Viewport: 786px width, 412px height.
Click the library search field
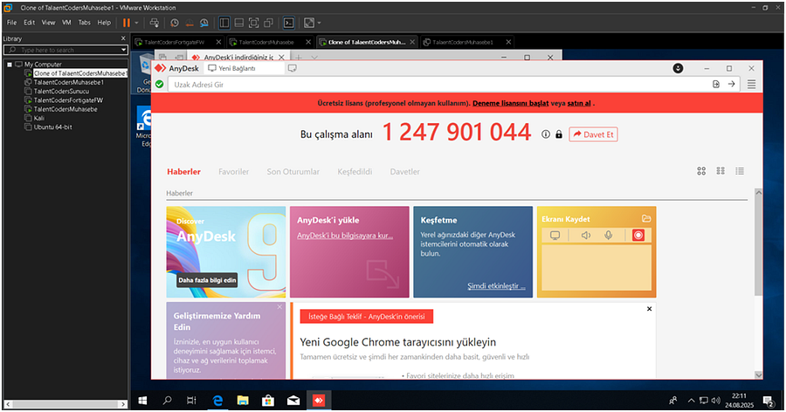[65, 50]
